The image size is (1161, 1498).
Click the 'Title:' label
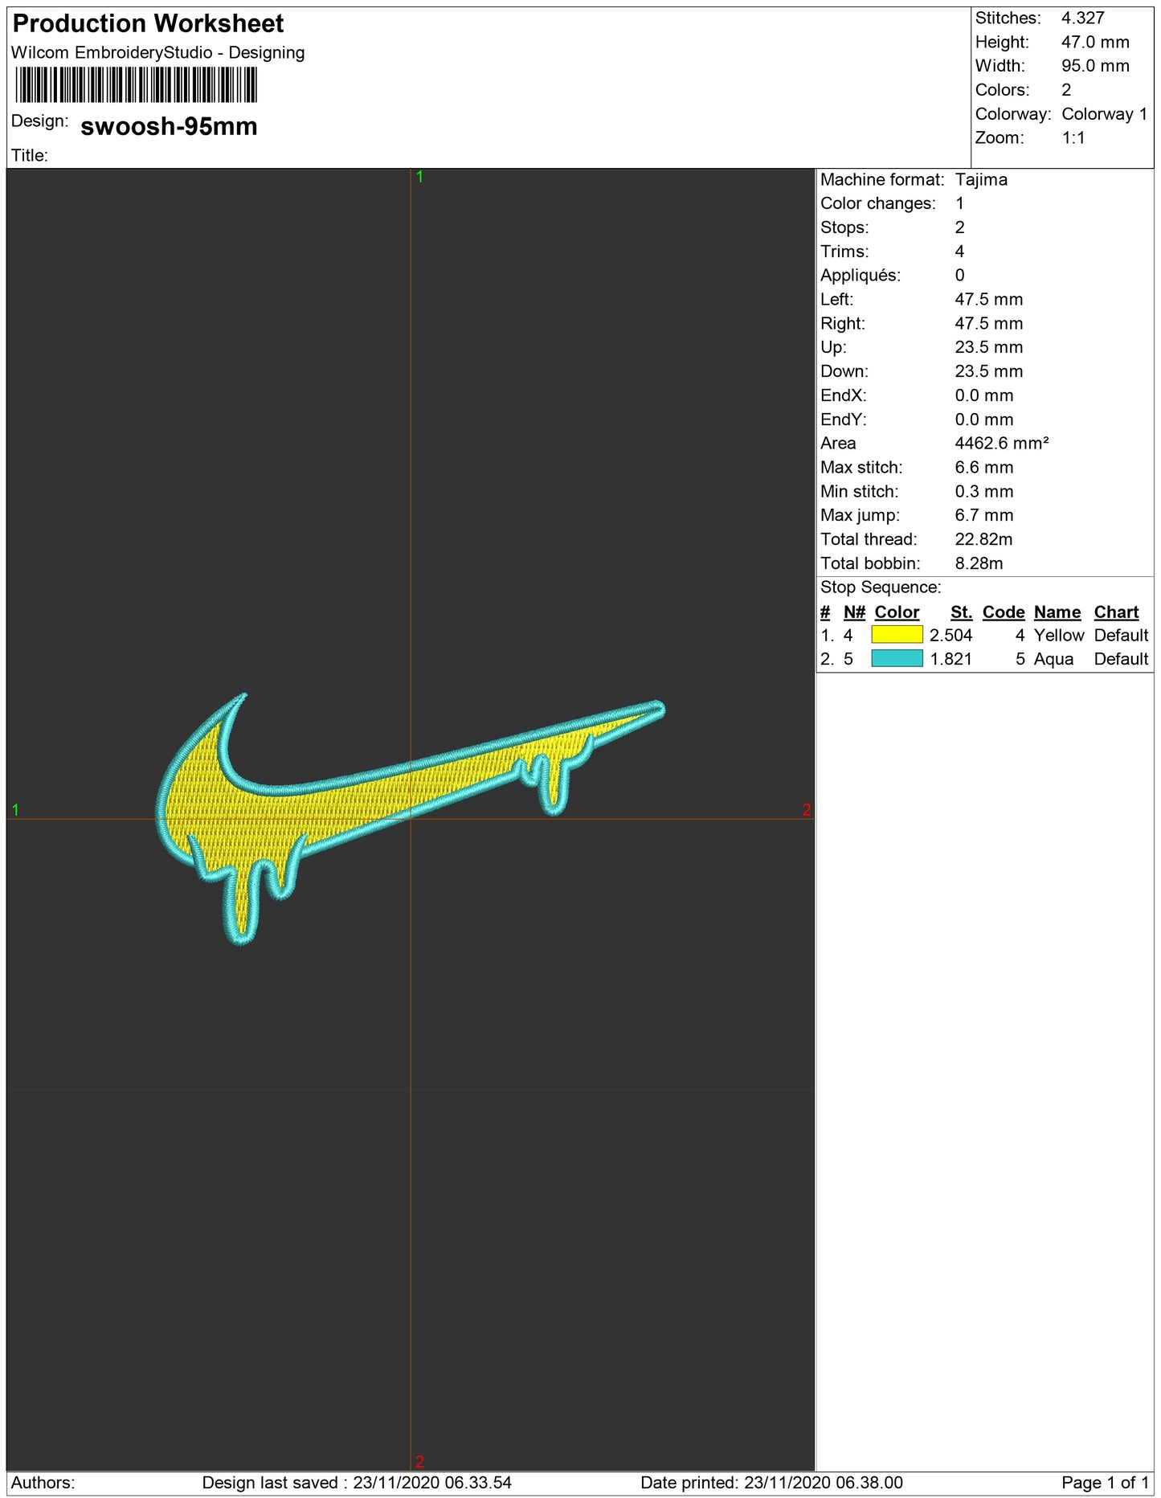tap(30, 155)
